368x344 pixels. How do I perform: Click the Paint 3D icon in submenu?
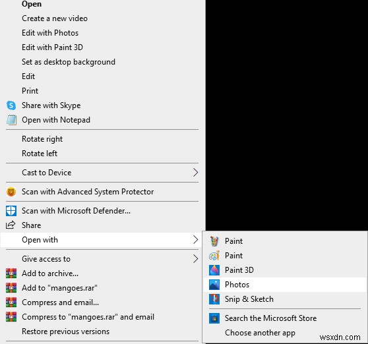(214, 270)
